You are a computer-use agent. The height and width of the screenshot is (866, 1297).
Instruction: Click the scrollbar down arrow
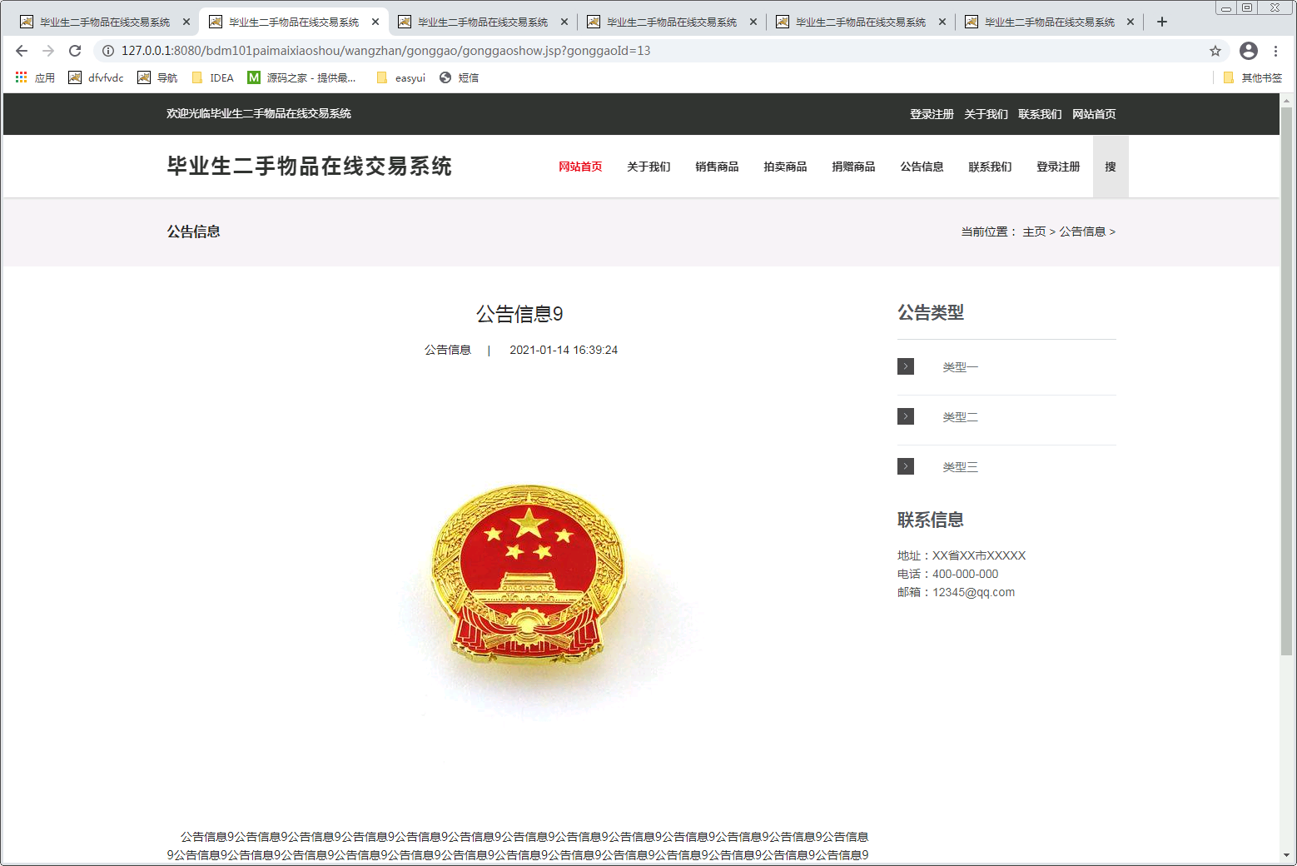coord(1287,855)
